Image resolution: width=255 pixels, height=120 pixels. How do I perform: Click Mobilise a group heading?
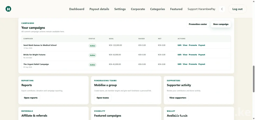(105, 85)
